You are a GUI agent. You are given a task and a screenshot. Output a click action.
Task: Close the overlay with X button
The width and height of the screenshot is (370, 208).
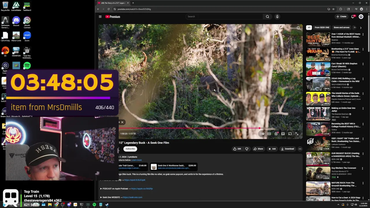click(122, 122)
